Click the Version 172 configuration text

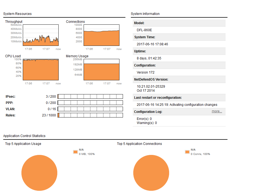(146, 72)
